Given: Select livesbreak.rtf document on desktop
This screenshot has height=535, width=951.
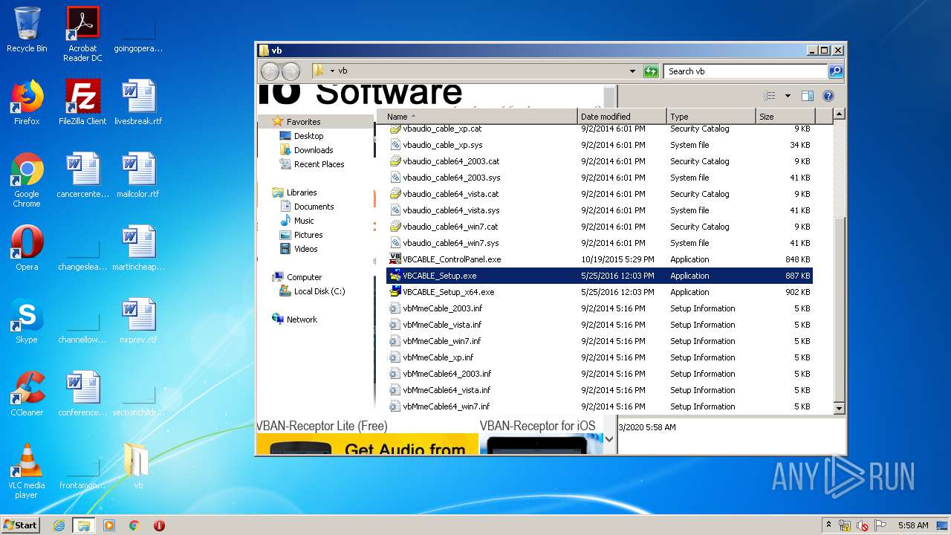Looking at the screenshot, I should pyautogui.click(x=138, y=103).
